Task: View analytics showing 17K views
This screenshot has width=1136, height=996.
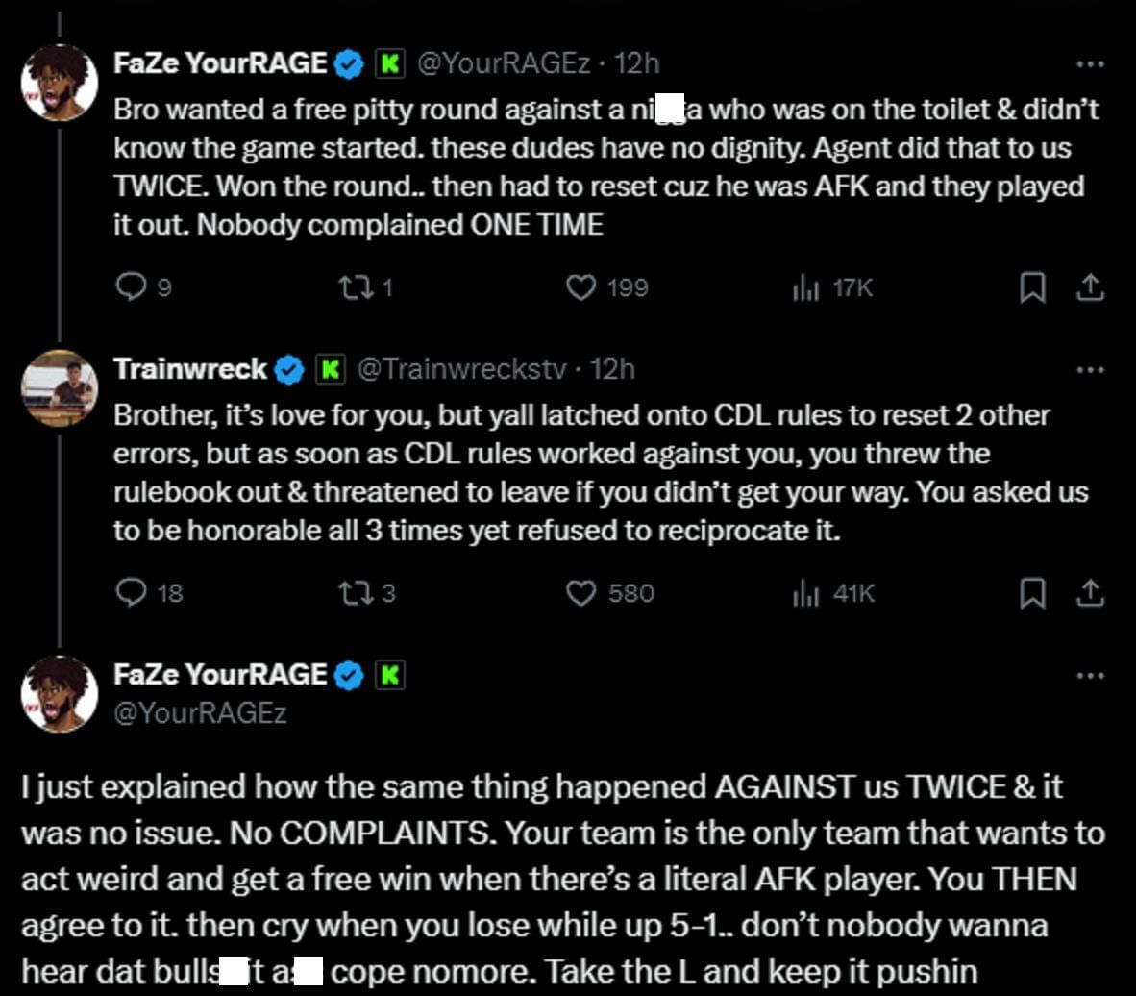Action: [x=804, y=287]
